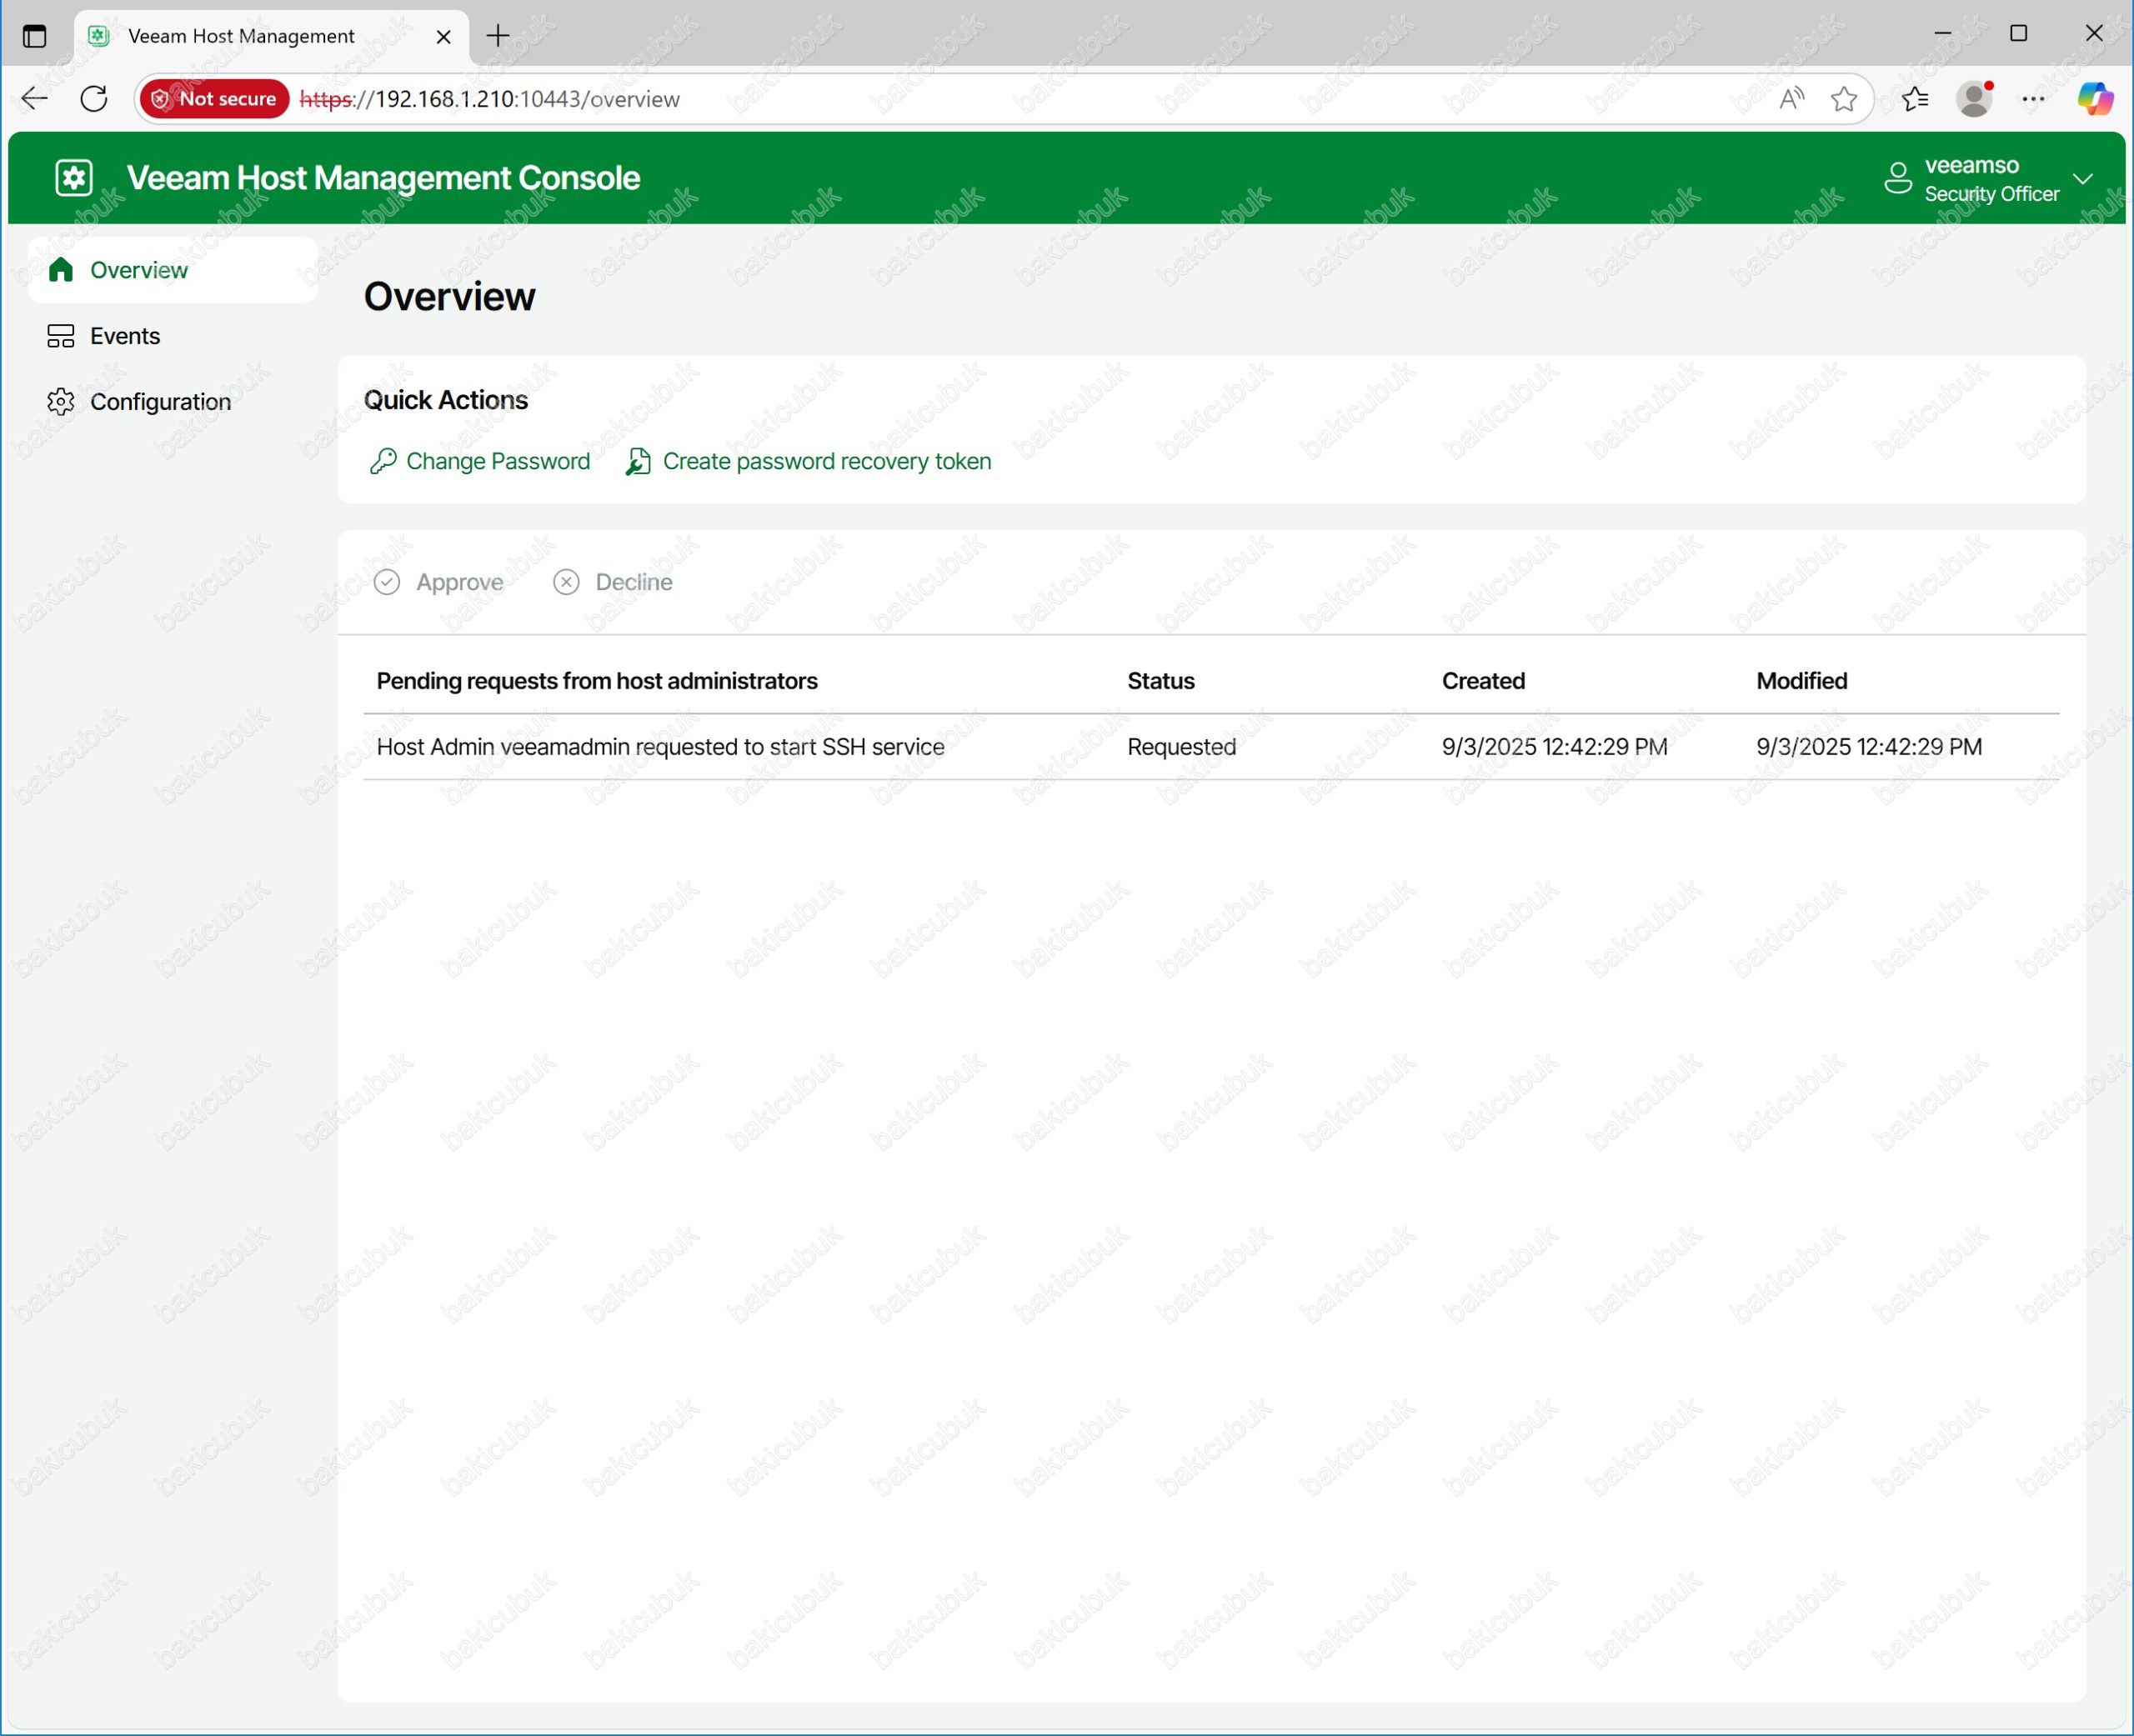Decline the pending request
The image size is (2134, 1736).
pos(613,582)
